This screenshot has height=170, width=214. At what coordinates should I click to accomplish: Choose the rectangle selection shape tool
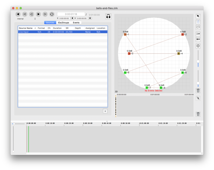(198, 27)
